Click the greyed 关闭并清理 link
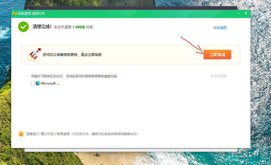Viewport: 271px width, 165px height. tap(218, 76)
